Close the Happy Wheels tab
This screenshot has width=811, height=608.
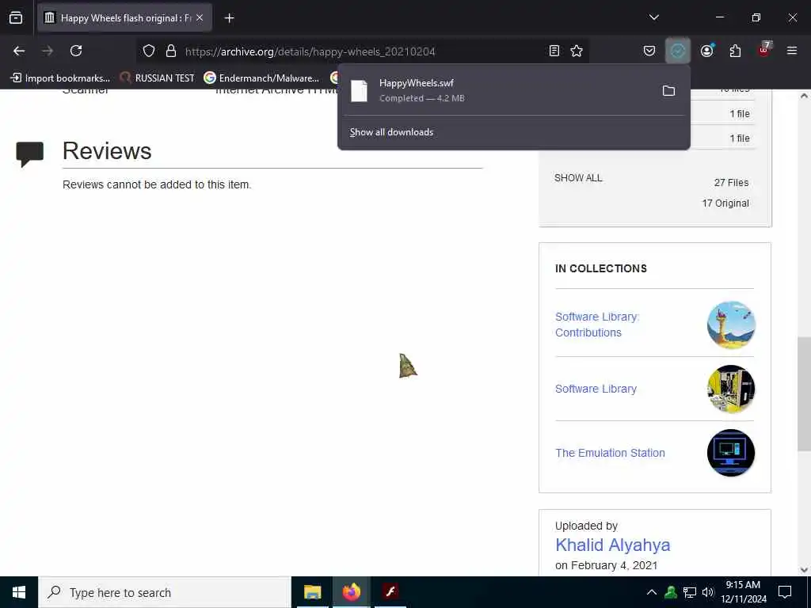(x=200, y=17)
